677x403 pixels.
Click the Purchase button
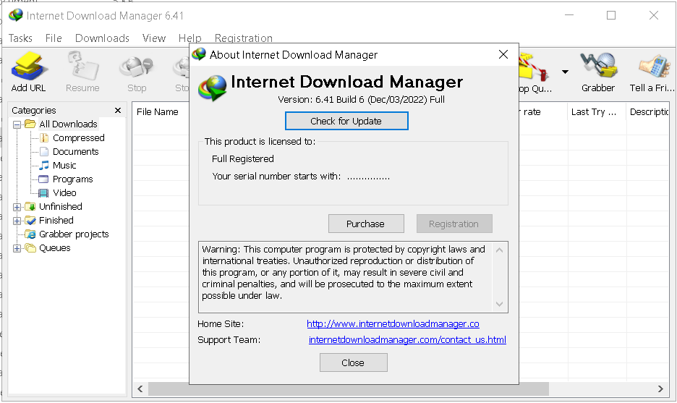pyautogui.click(x=366, y=224)
